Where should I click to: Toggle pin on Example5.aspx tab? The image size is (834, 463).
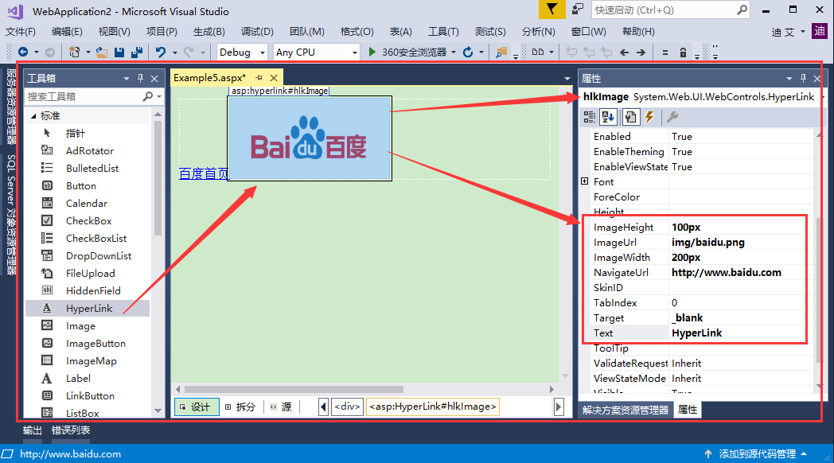point(259,78)
